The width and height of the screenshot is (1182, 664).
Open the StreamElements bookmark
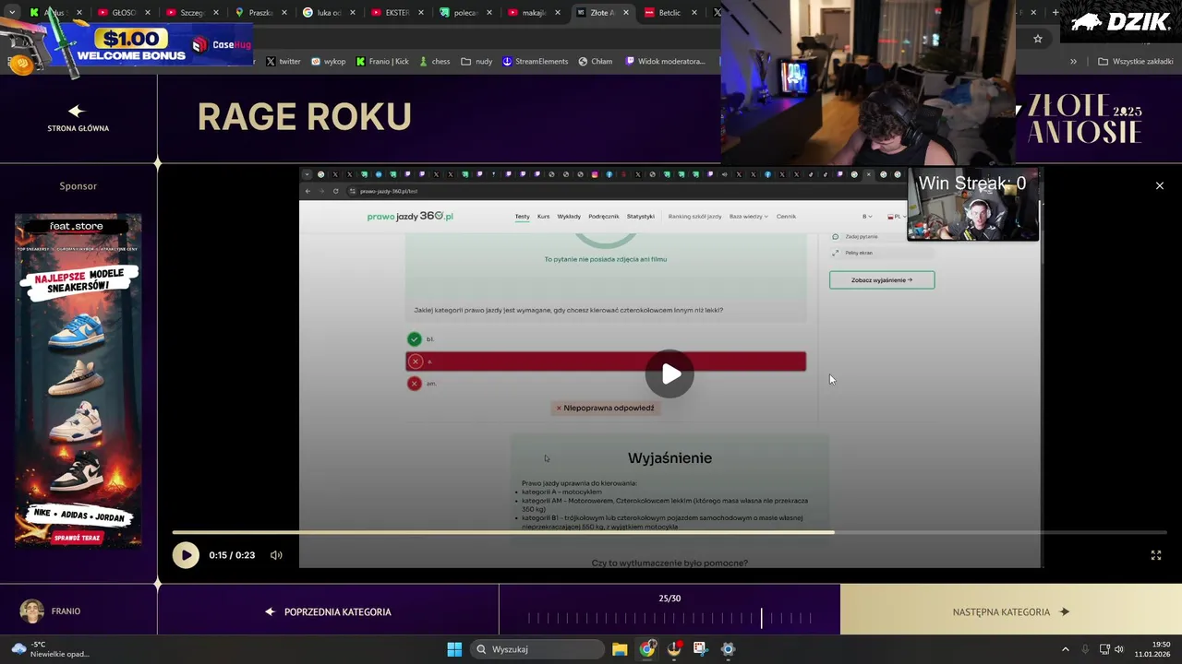536,62
